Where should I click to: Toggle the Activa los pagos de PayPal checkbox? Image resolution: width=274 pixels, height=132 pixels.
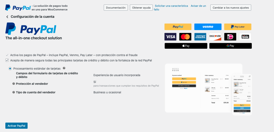click(7, 55)
